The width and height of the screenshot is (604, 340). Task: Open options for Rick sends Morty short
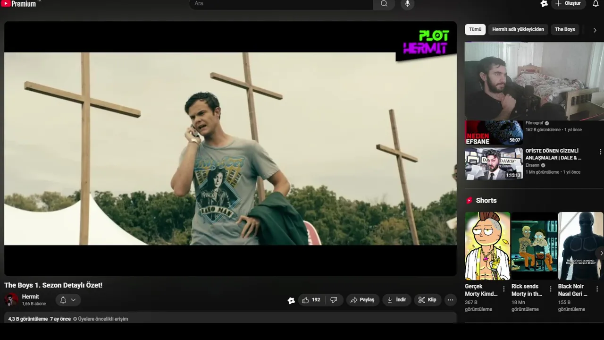tap(550, 289)
